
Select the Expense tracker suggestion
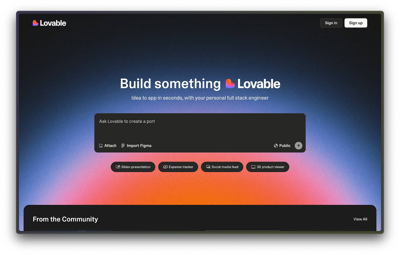coord(178,167)
